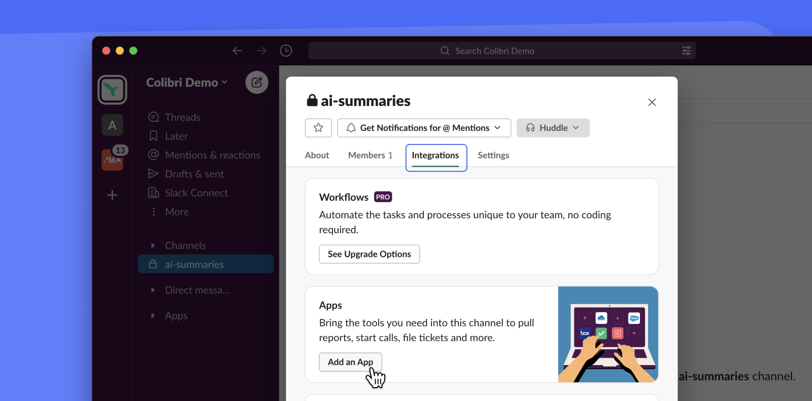Open Mentions & reactions label
Image resolution: width=812 pixels, height=401 pixels.
click(x=213, y=155)
